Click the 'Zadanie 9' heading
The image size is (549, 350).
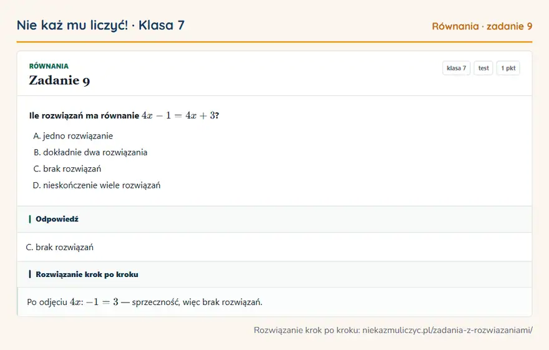(x=59, y=80)
